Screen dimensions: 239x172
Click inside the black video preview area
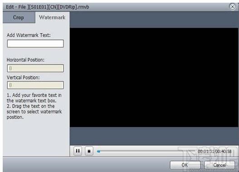pyautogui.click(x=154, y=77)
